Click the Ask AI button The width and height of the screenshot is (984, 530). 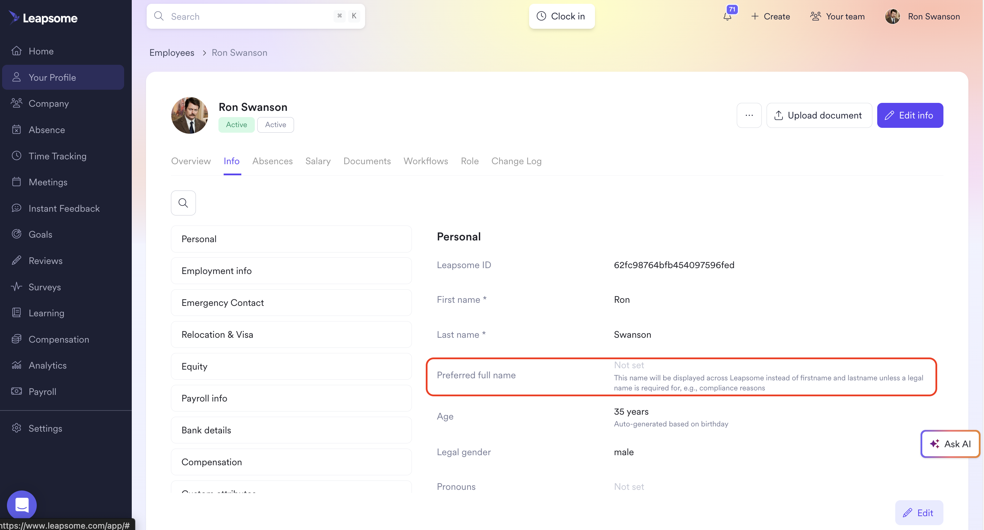tap(950, 444)
